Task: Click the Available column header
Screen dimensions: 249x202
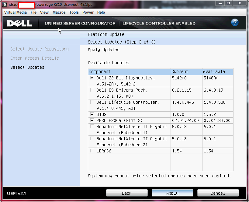Action: 218,72
